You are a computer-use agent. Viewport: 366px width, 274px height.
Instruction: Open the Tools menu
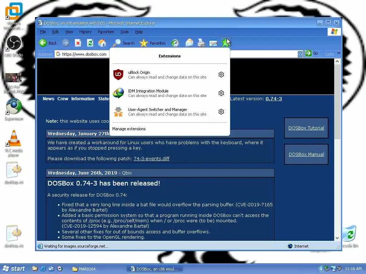coord(124,32)
